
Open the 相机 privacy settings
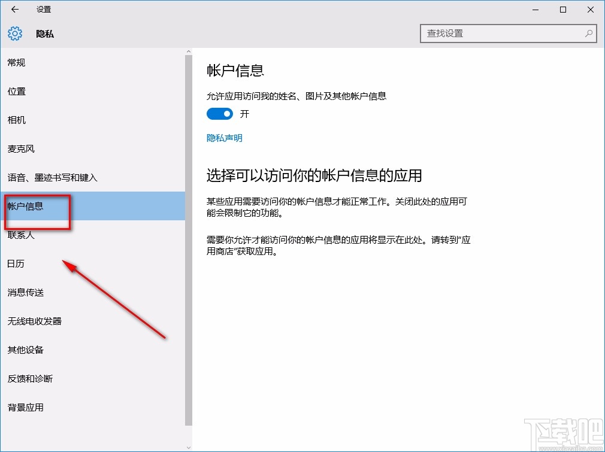click(x=16, y=120)
